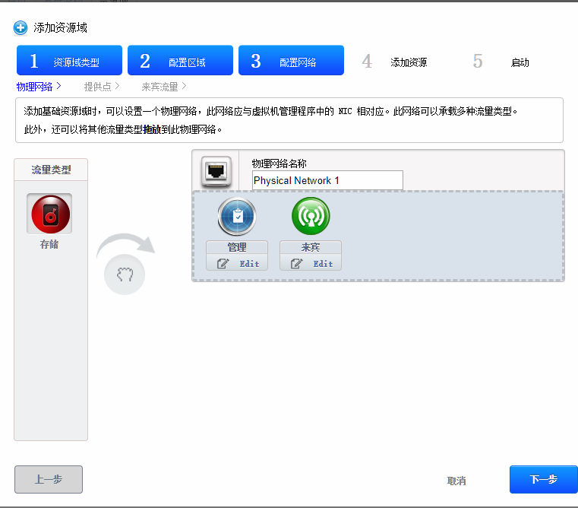Go to step 2 配置区域
This screenshot has width=578, height=508.
click(x=180, y=60)
